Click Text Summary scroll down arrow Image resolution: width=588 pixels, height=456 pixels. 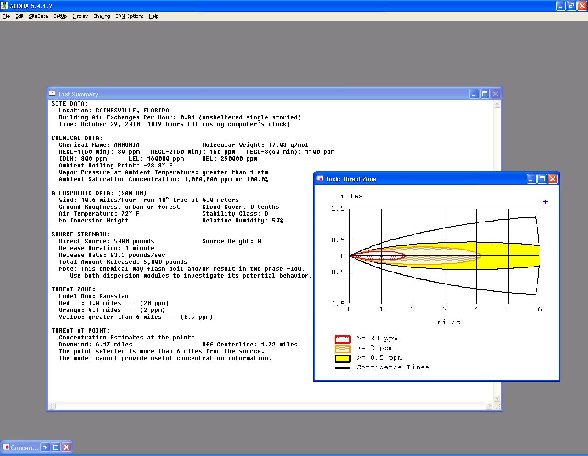[497, 398]
